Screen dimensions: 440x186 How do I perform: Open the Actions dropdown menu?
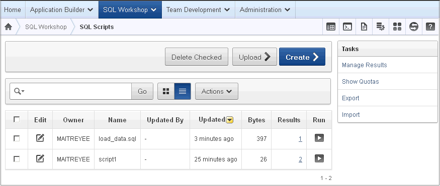(217, 91)
